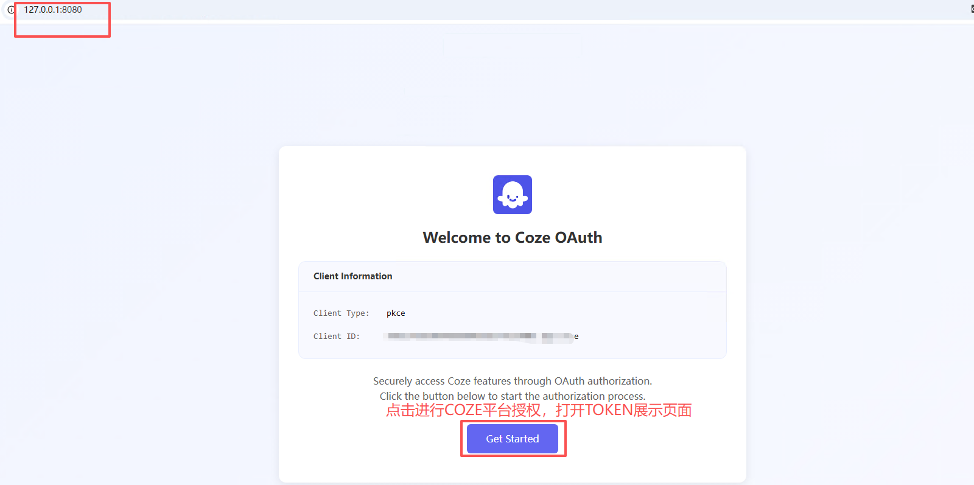
Task: Click the blurred Client ID value
Action: pyautogui.click(x=483, y=337)
